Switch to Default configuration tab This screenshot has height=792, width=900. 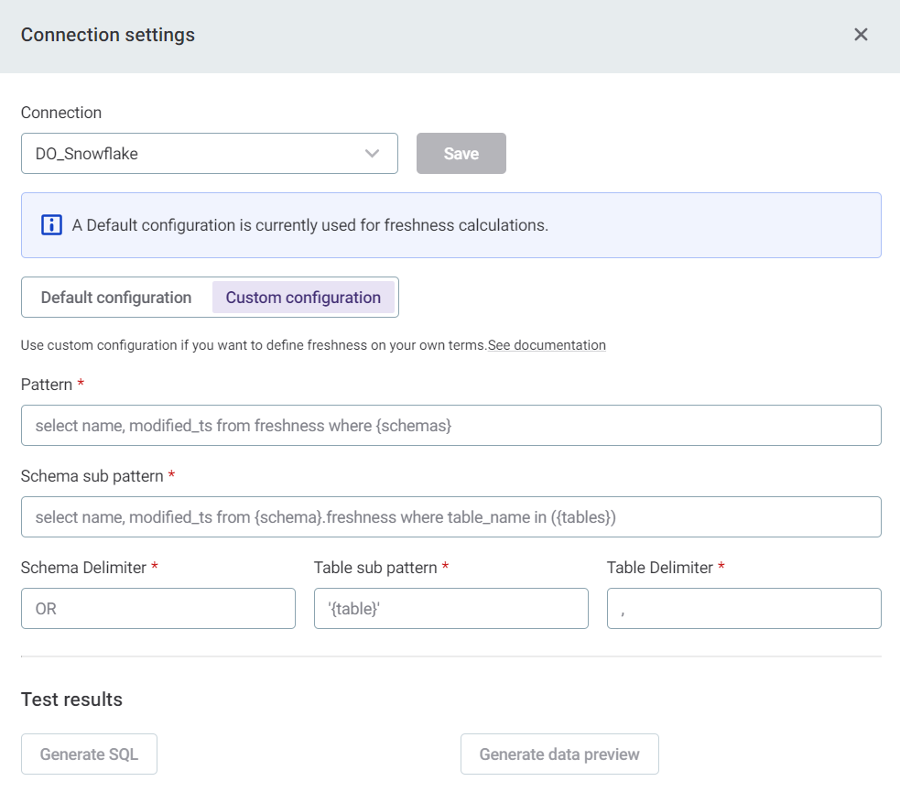[116, 298]
